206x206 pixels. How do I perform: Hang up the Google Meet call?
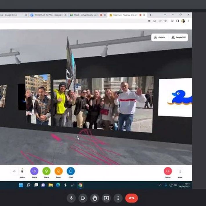point(131,198)
